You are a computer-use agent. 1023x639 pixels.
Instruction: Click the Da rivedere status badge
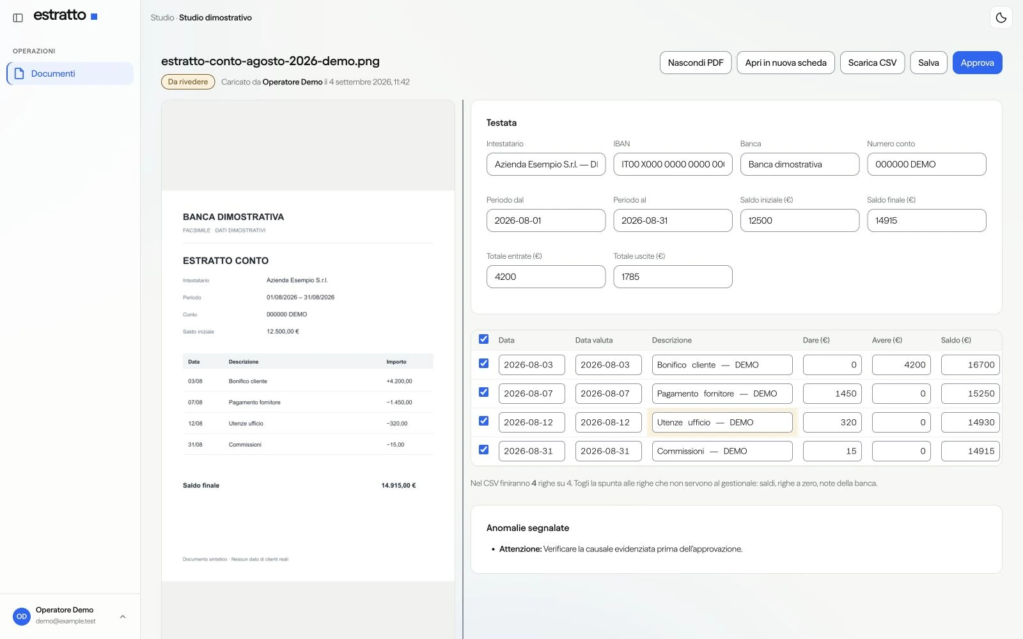[188, 82]
